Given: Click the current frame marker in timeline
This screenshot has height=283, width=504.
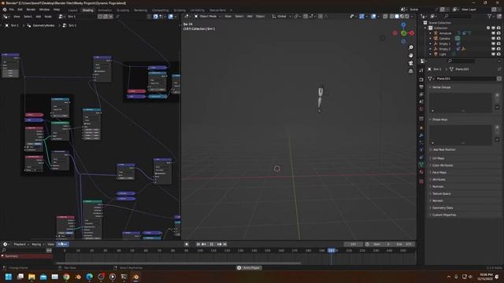Looking at the screenshot, I should coord(332,250).
